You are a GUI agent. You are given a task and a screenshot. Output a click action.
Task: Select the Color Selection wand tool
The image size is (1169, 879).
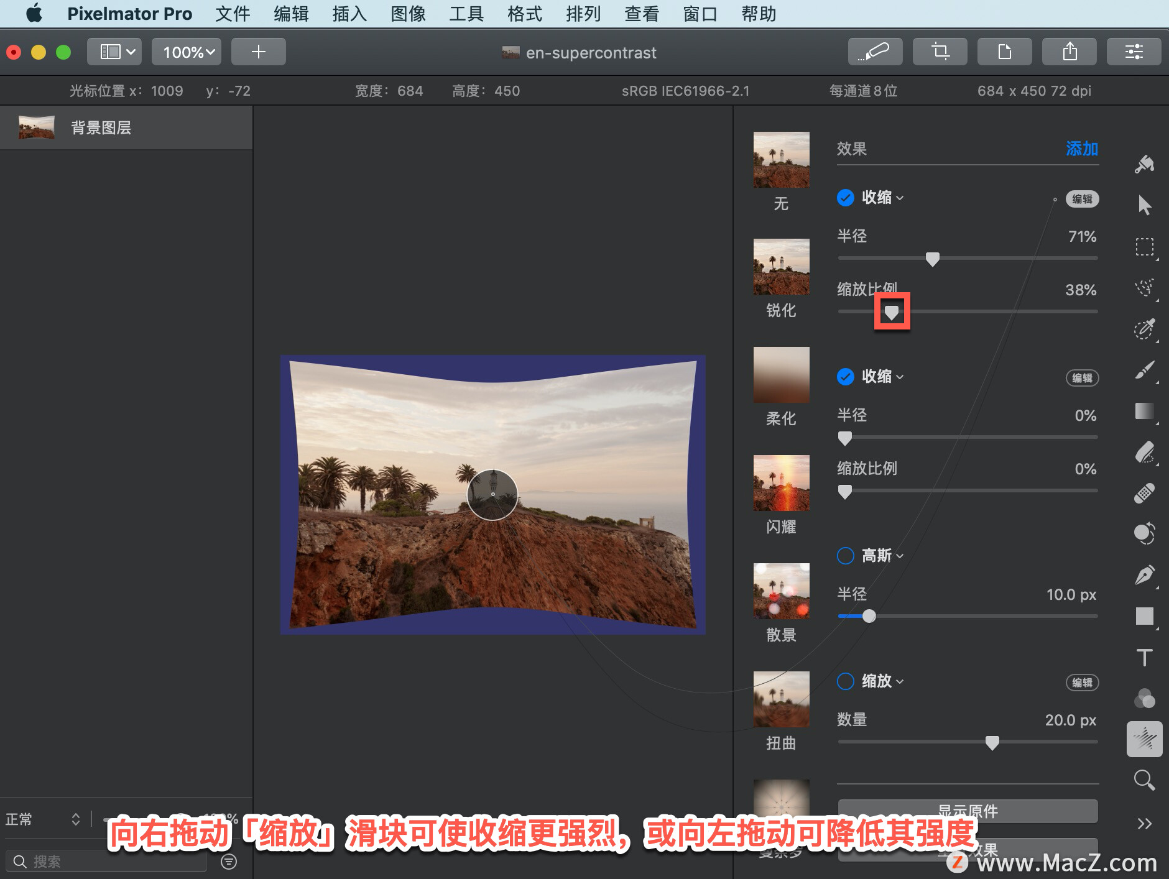1144,328
